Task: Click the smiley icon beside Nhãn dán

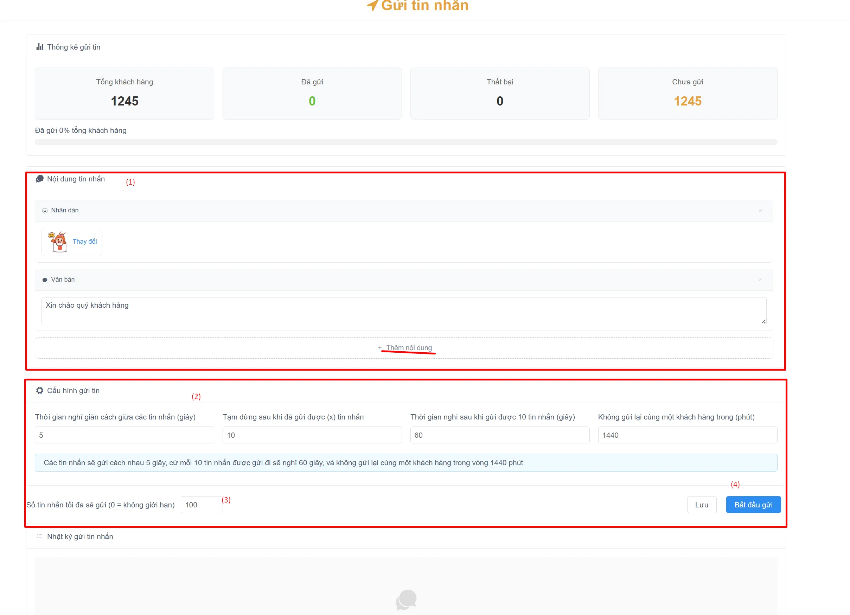Action: pyautogui.click(x=45, y=211)
